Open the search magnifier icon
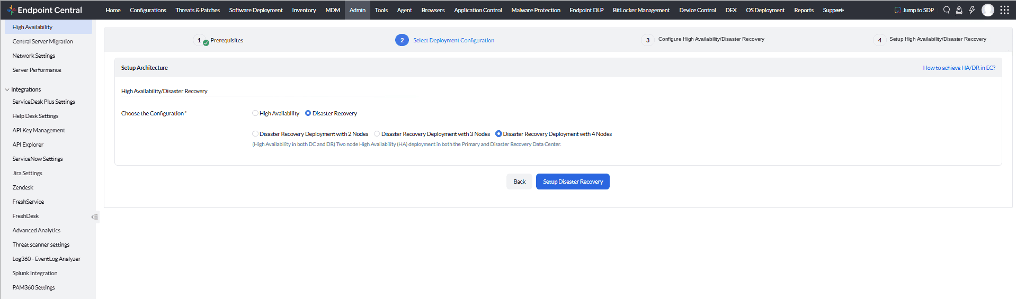This screenshot has height=299, width=1016. (x=947, y=10)
